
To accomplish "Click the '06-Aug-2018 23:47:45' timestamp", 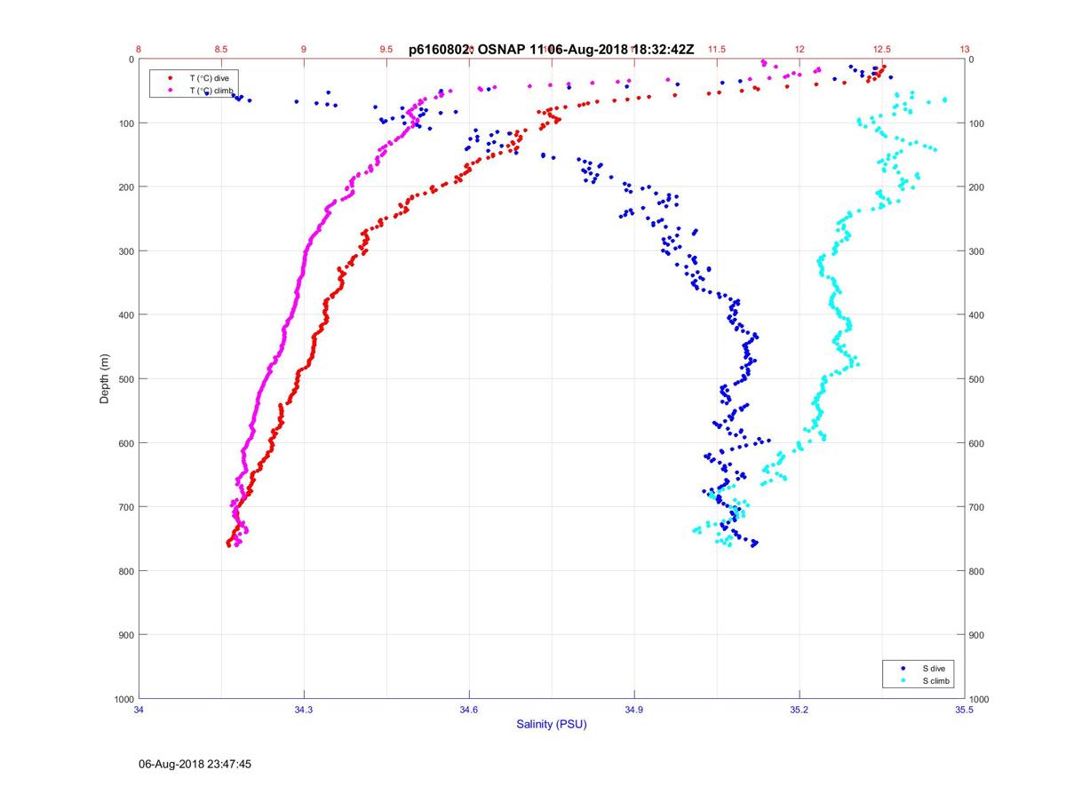I will click(x=195, y=764).
